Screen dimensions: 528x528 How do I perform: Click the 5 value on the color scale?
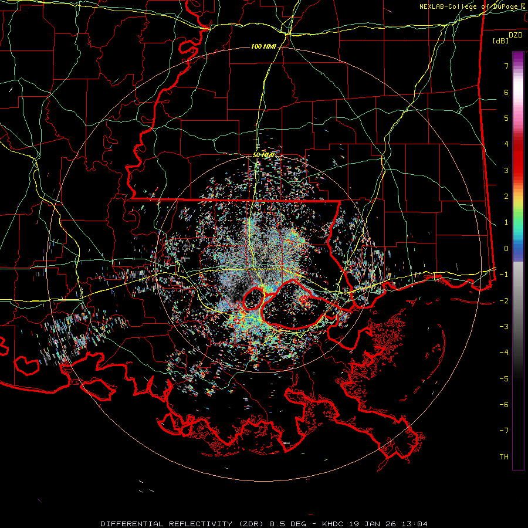click(506, 118)
